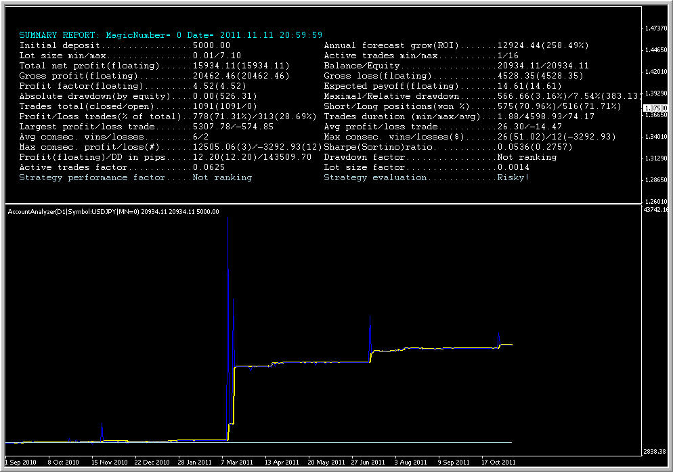Select the Initial deposit 5000.00 line
Viewport: 673px width, 472px height.
pos(125,45)
